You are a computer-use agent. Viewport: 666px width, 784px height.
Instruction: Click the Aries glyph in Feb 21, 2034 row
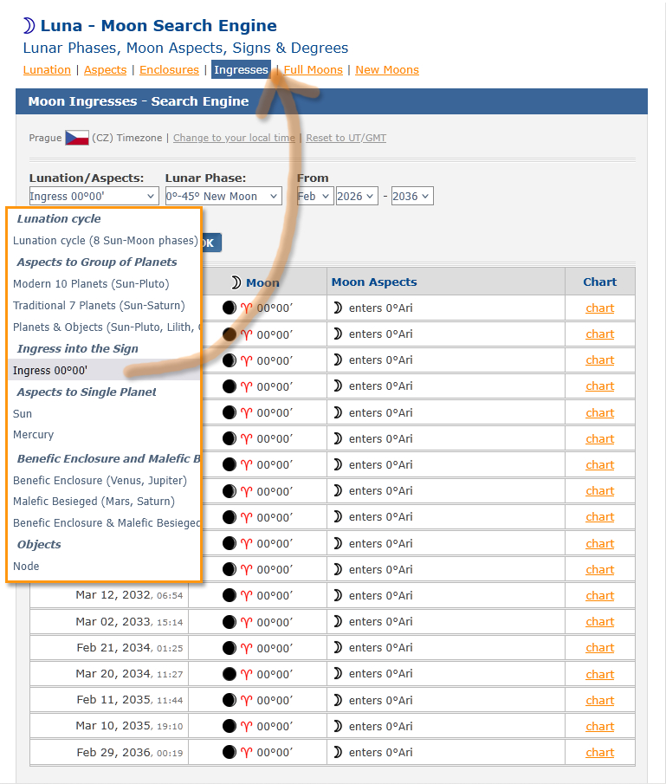click(246, 648)
